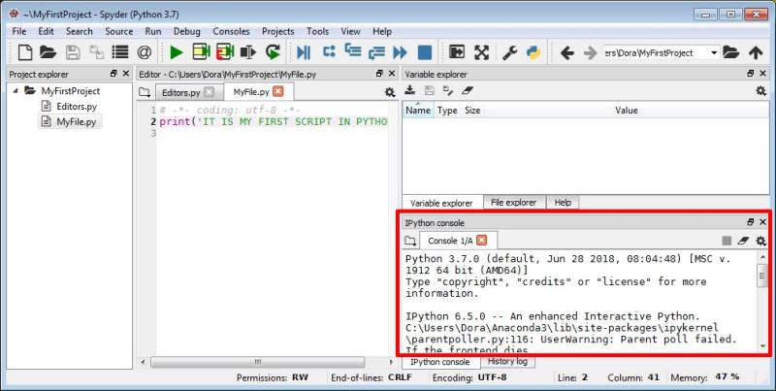Run the file with green play
This screenshot has width=776, height=391.
click(x=176, y=52)
